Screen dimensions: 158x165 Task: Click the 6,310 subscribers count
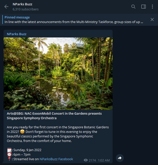[x=26, y=9]
